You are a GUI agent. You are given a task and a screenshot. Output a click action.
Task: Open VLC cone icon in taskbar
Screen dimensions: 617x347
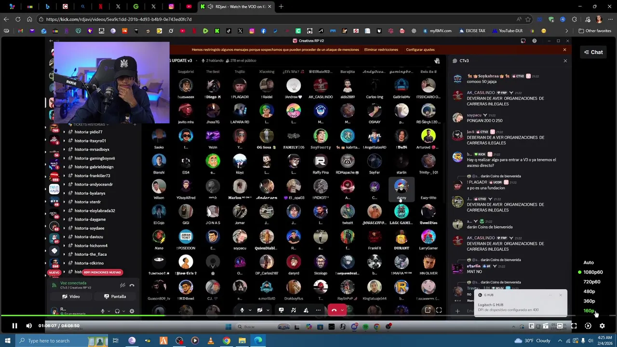(x=211, y=341)
